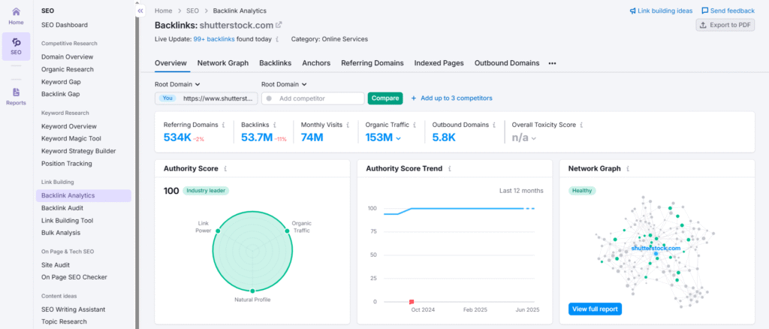769x329 pixels.
Task: Click the Export to PDF button
Action: (725, 25)
